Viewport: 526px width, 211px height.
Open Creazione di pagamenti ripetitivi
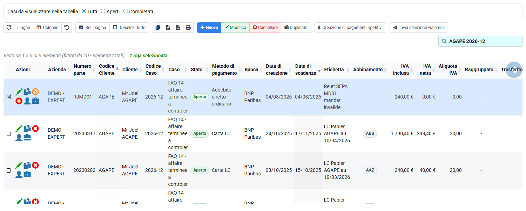click(350, 28)
